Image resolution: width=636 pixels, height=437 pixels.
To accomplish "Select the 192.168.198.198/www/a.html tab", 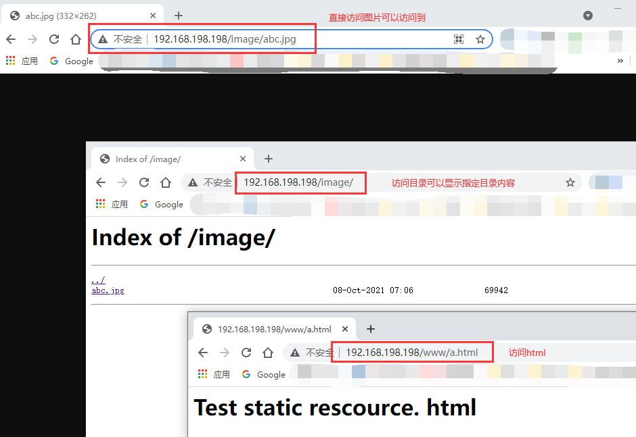I will pos(275,329).
